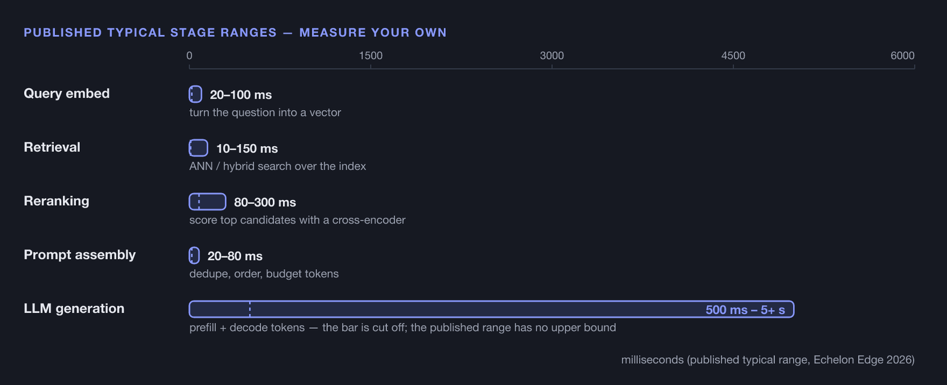Click the 80–300 ms value label

point(265,202)
